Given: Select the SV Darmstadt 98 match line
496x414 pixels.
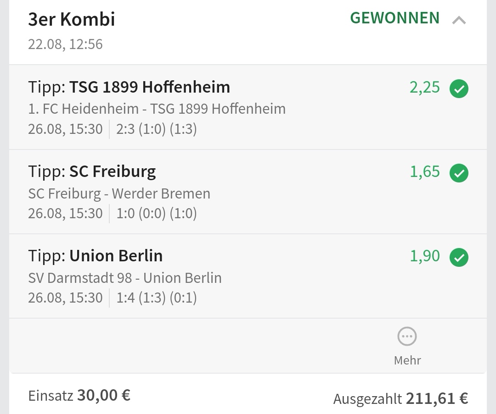Looking at the screenshot, I should pos(124,278).
